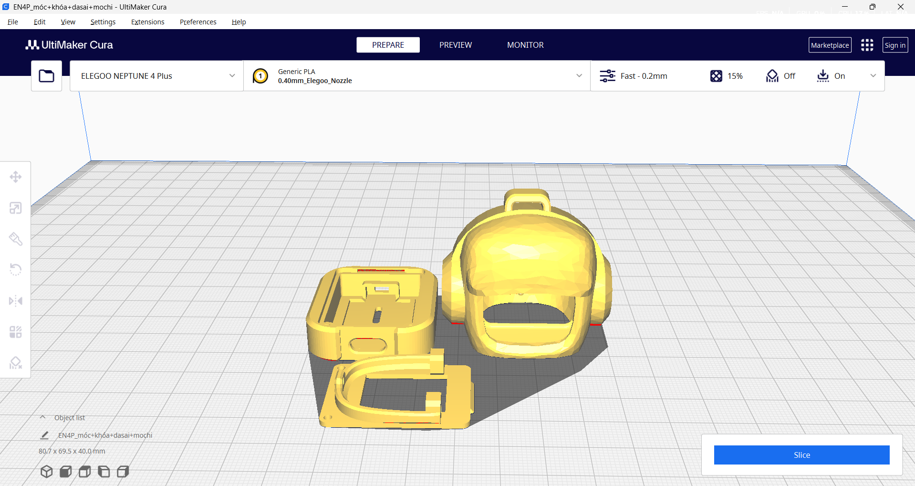This screenshot has width=915, height=486.
Task: Select the Scale tool
Action: (x=15, y=208)
